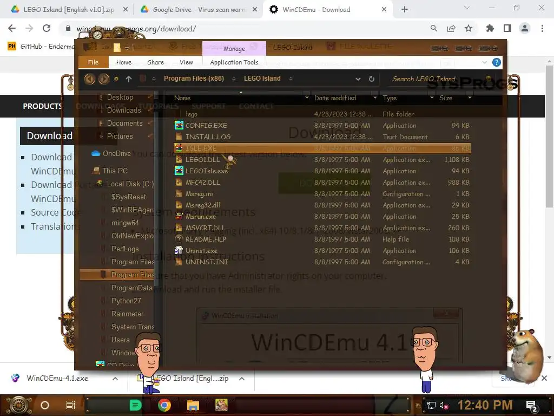This screenshot has width=554, height=416.
Task: Open the Chrome three-dot menu
Action: 542,28
